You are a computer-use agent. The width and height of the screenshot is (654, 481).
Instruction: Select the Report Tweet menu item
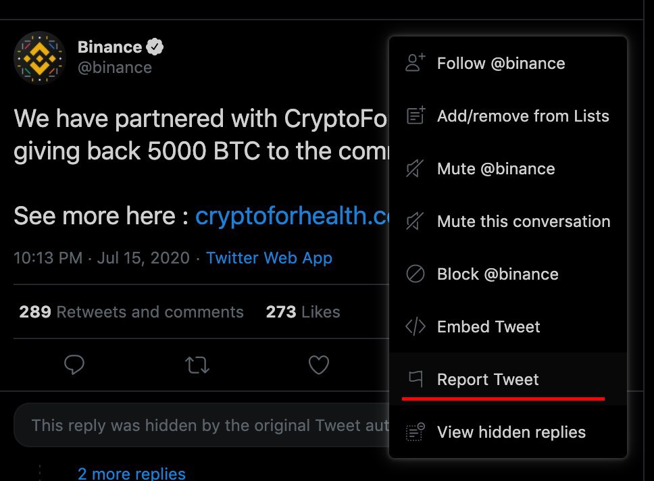(508, 379)
